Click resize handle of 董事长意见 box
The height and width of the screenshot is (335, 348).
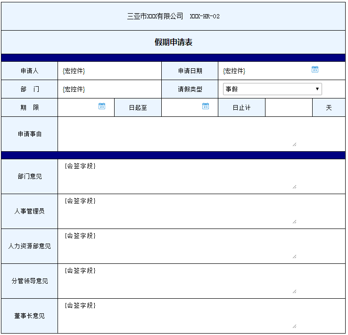click(294, 326)
